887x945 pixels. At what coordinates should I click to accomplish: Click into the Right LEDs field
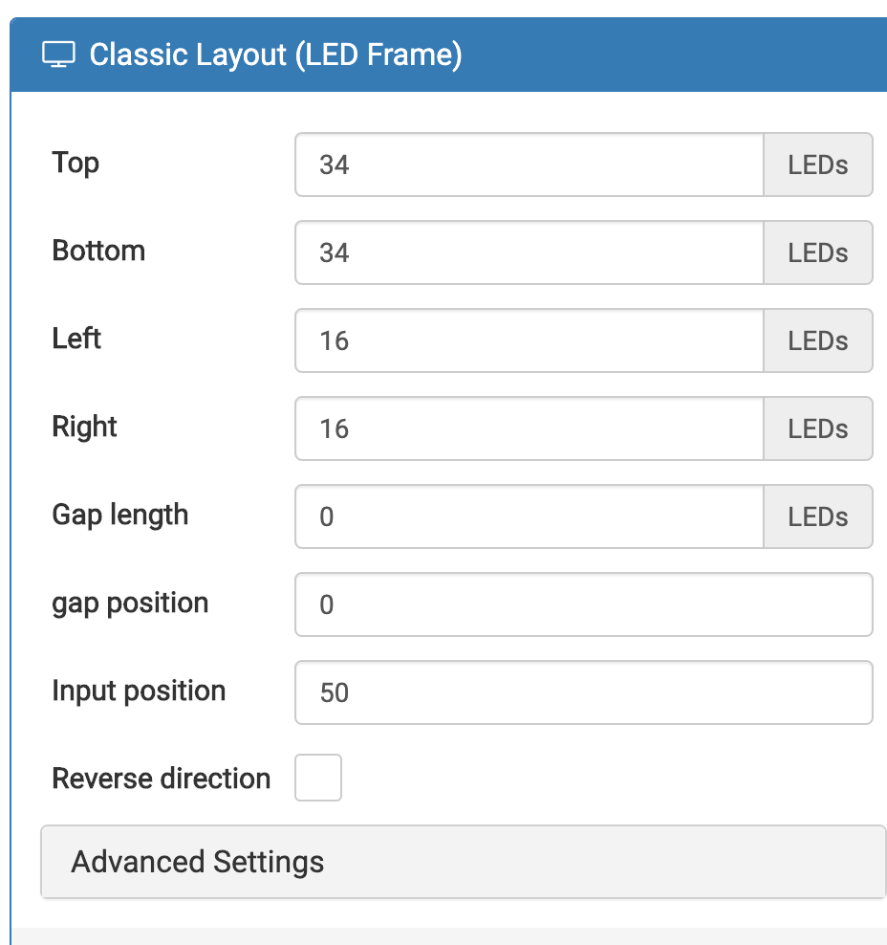[x=530, y=429]
